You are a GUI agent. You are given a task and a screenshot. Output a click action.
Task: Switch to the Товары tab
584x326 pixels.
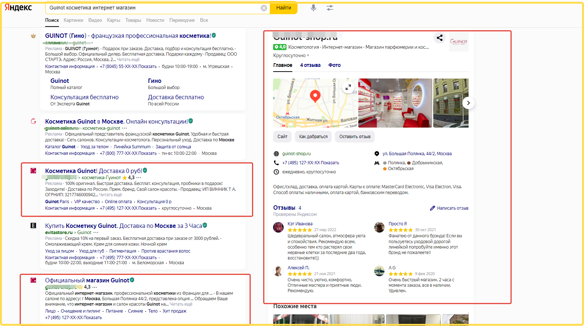pyautogui.click(x=133, y=20)
